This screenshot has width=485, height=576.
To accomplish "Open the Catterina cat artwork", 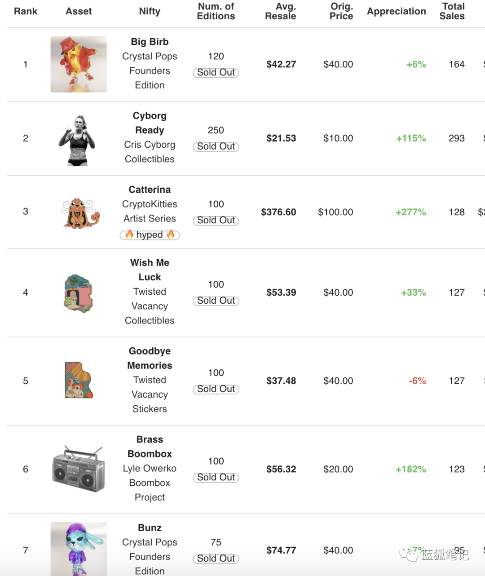I will pos(80,213).
